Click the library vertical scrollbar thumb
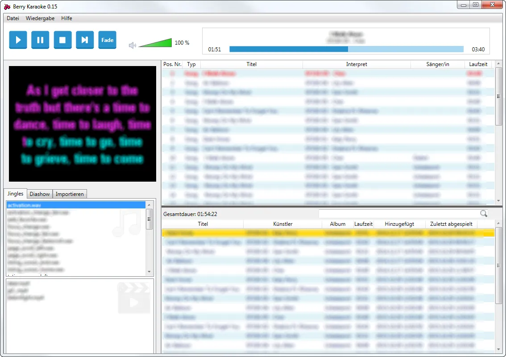The width and height of the screenshot is (506, 357). tap(498, 266)
